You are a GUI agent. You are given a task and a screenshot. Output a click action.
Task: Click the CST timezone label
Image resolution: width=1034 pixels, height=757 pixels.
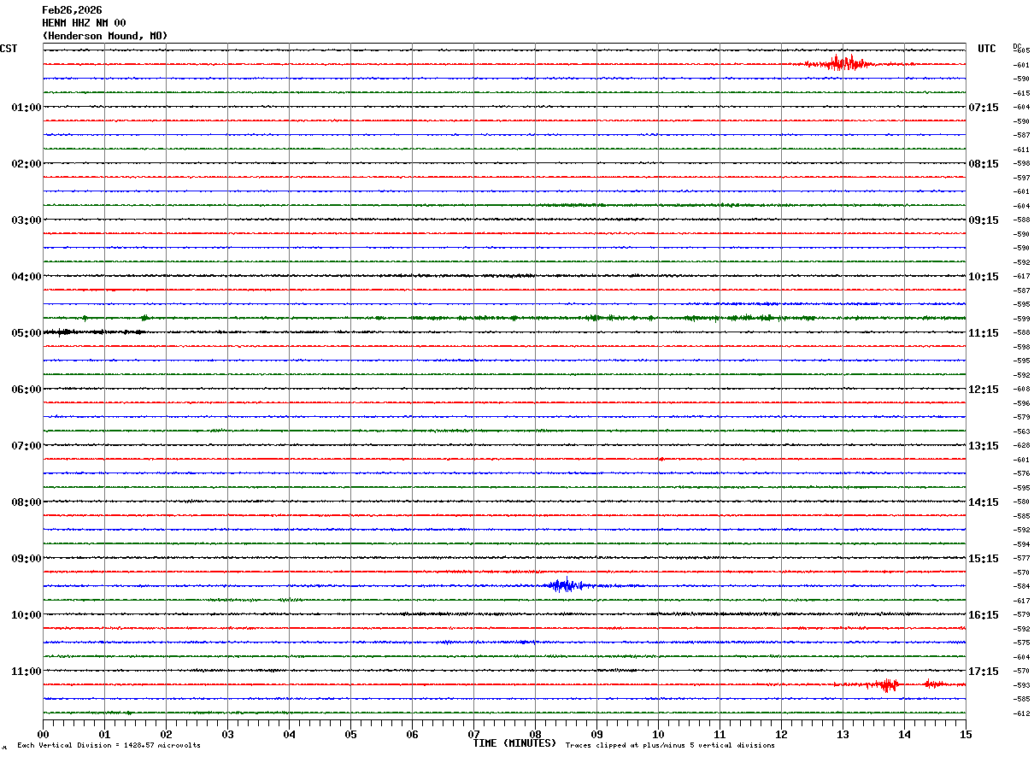[x=9, y=49]
